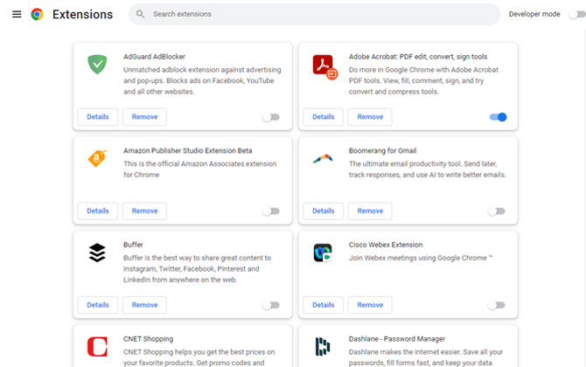This screenshot has height=367, width=586.
Task: Click the AdGuard AdBlocker shield icon
Action: pos(97,64)
